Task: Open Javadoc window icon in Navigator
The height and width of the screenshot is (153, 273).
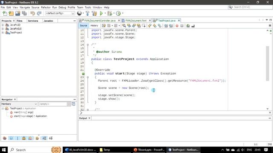Action: [x=73, y=104]
